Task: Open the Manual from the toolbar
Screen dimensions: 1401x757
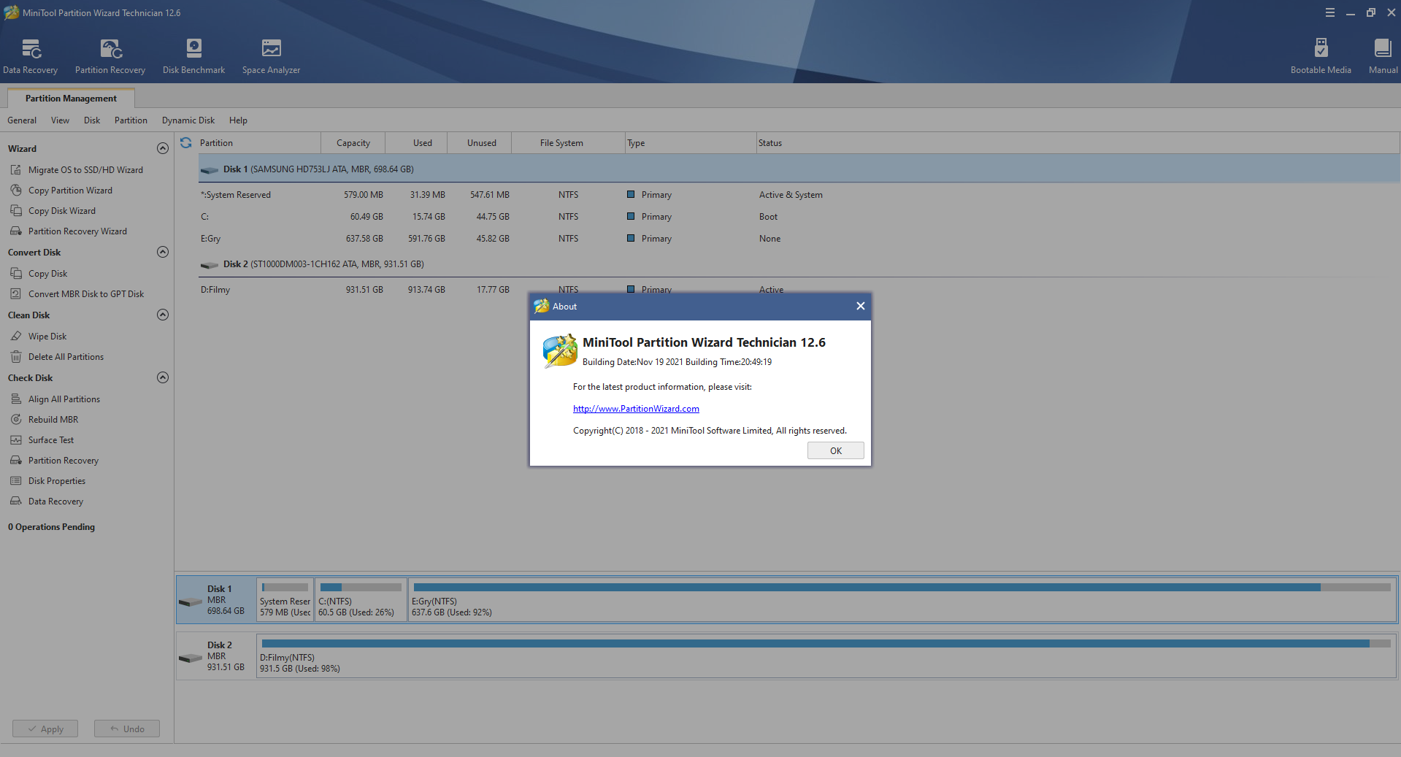Action: click(1383, 57)
